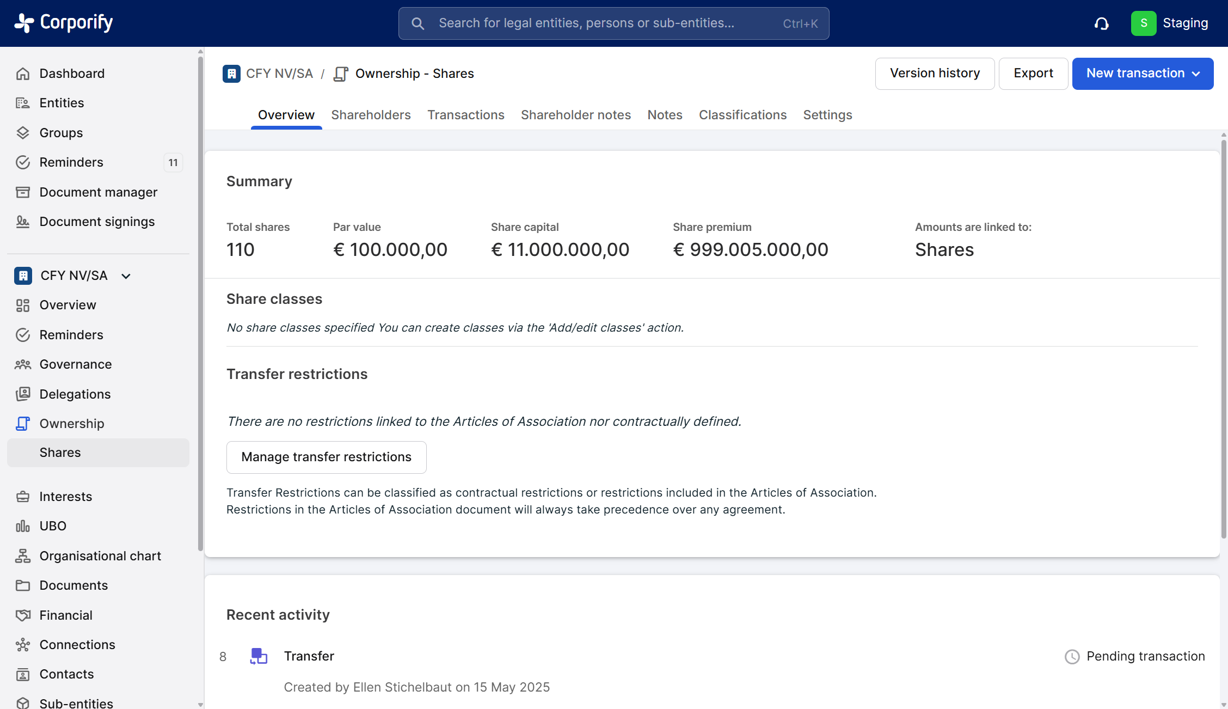Click the Document signings icon
The image size is (1228, 709).
[22, 222]
